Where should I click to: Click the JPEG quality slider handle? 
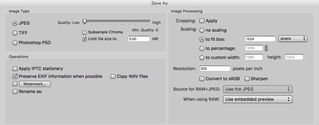(x=84, y=21)
